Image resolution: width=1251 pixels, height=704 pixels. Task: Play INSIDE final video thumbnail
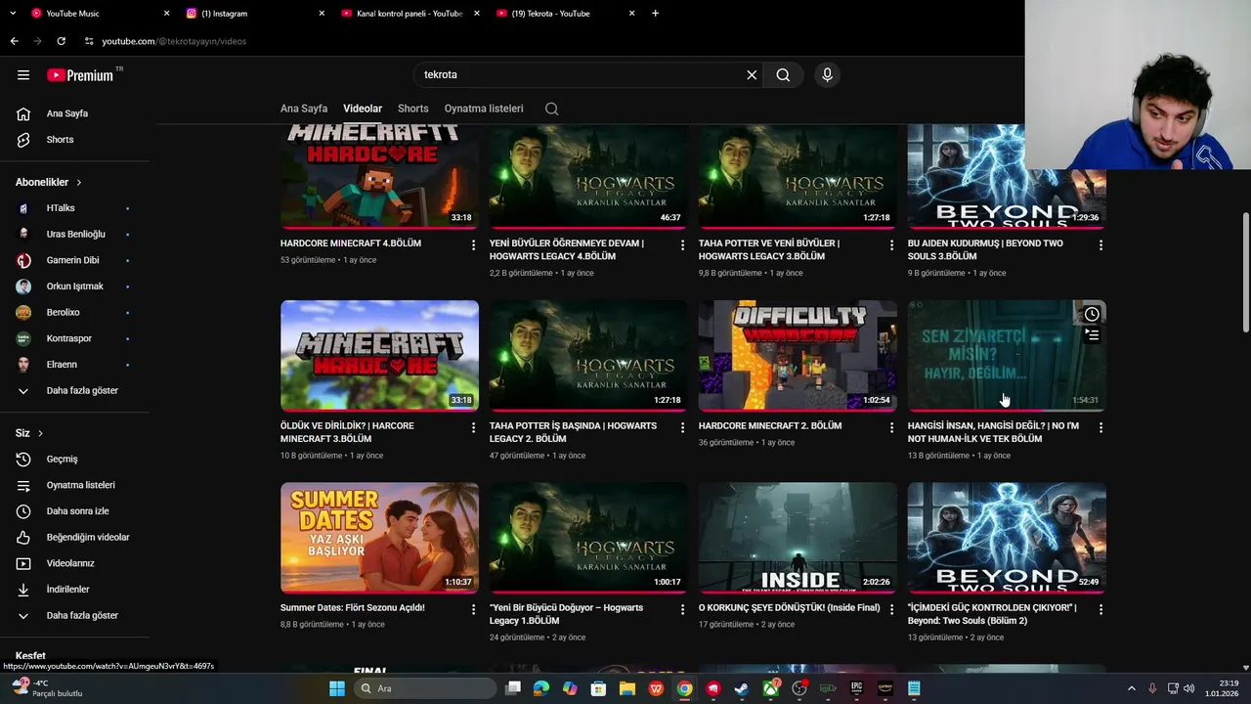pos(798,537)
